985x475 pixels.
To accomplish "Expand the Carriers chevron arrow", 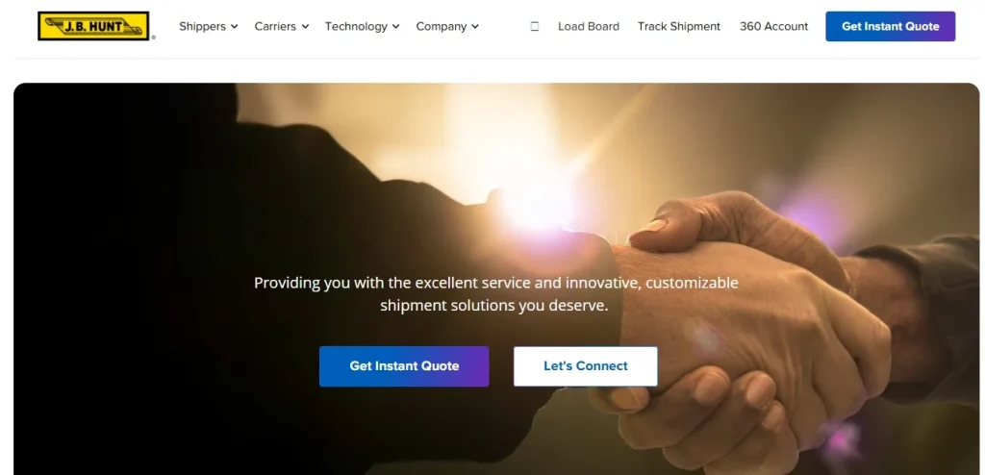I will click(305, 26).
